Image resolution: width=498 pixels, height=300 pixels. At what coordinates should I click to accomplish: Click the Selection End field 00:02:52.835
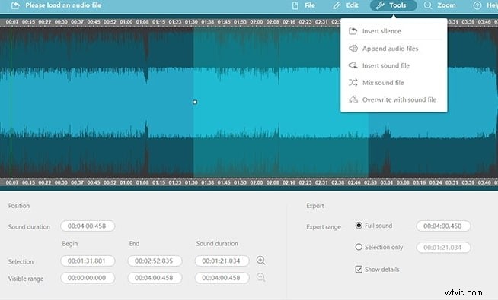pyautogui.click(x=155, y=261)
